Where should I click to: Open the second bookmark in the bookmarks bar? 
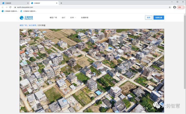tap(28, 11)
